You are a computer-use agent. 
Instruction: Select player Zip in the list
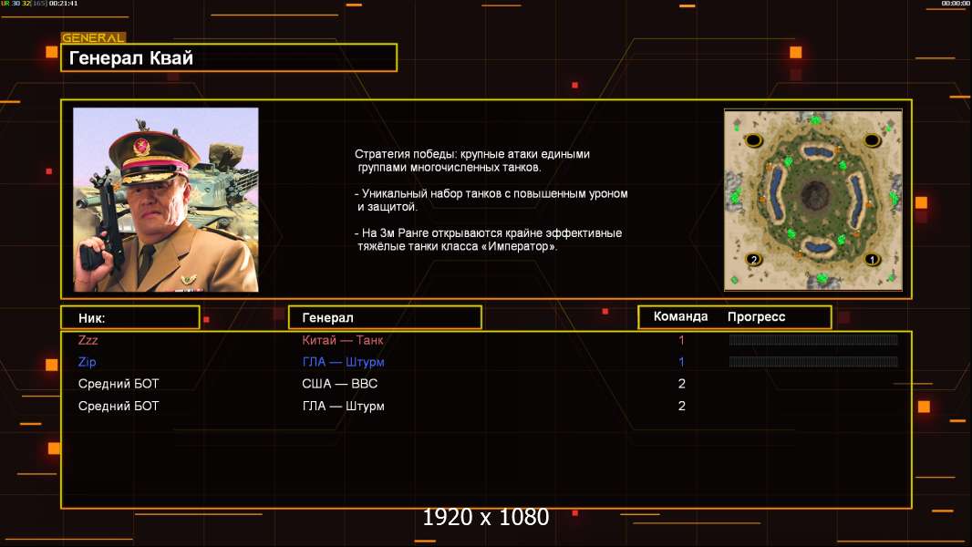tap(87, 362)
